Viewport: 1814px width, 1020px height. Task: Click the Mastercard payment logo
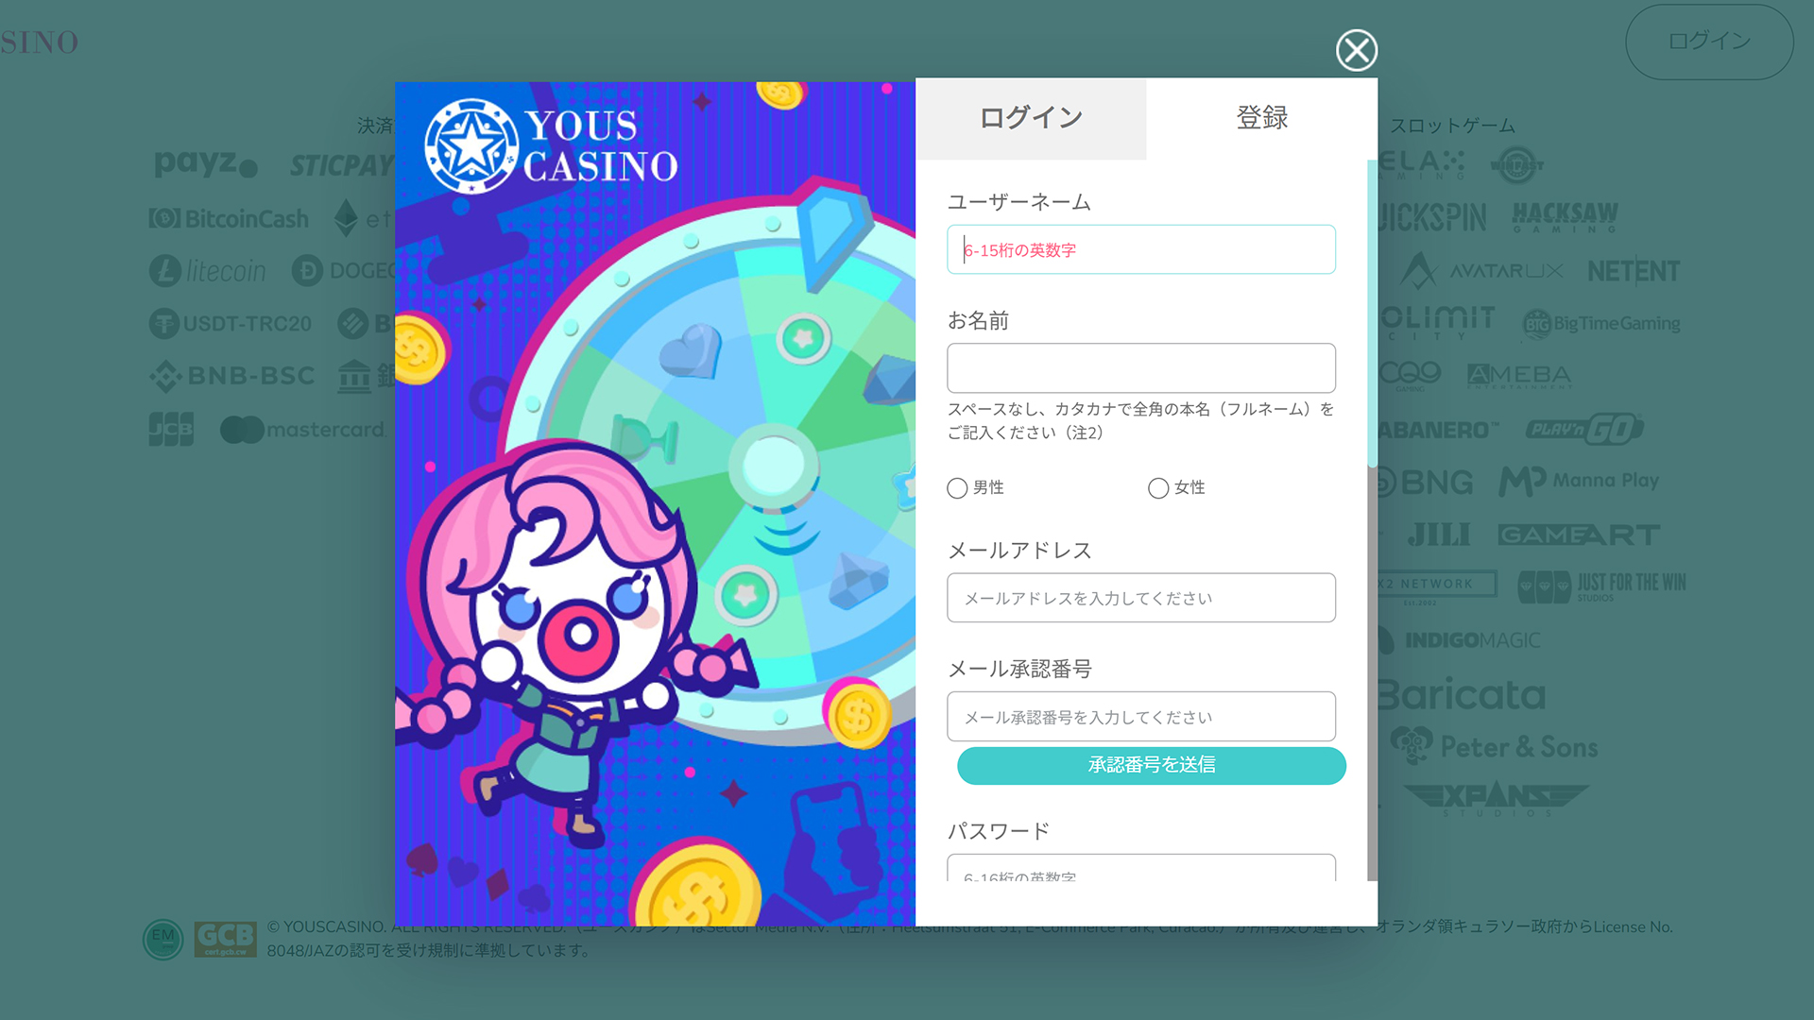302,430
